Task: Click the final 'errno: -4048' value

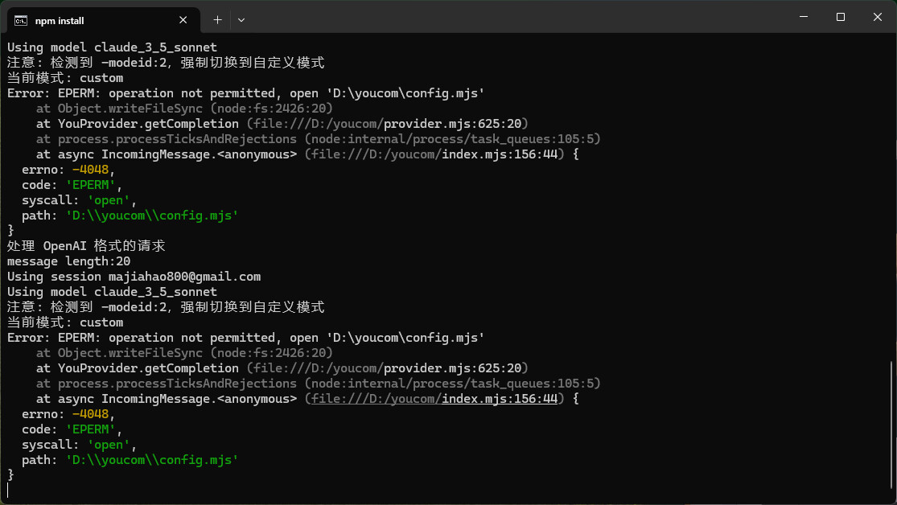Action: (91, 414)
